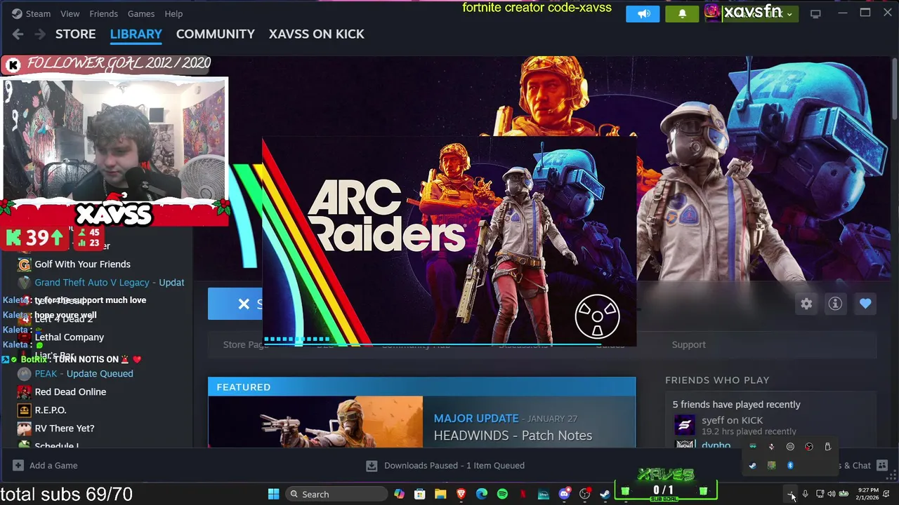Open the Steam menu
This screenshot has width=899, height=505.
31,13
